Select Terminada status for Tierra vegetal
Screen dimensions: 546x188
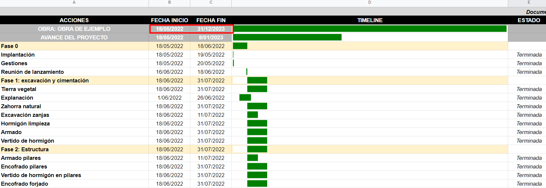(x=529, y=89)
